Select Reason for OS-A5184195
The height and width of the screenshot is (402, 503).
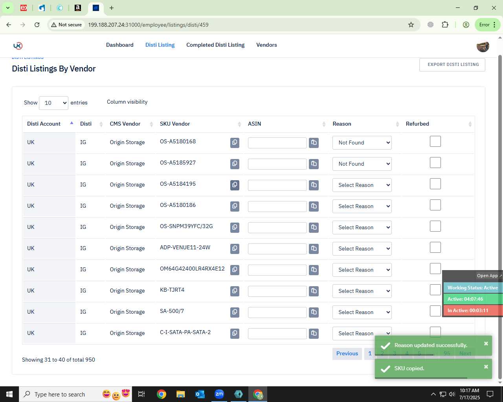coord(362,185)
